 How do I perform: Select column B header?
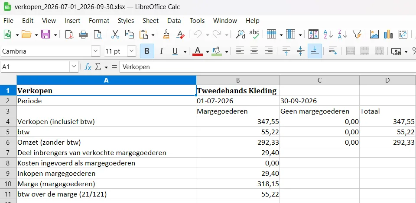click(238, 80)
